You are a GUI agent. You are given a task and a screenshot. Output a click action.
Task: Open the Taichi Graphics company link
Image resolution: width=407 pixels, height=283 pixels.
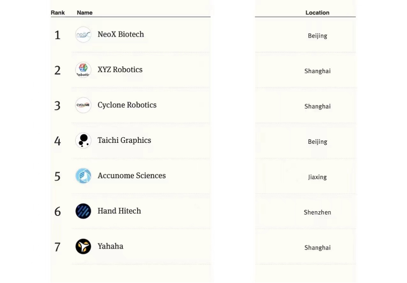[125, 141]
